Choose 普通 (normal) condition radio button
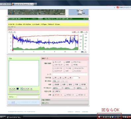 pyautogui.click(x=68, y=85)
